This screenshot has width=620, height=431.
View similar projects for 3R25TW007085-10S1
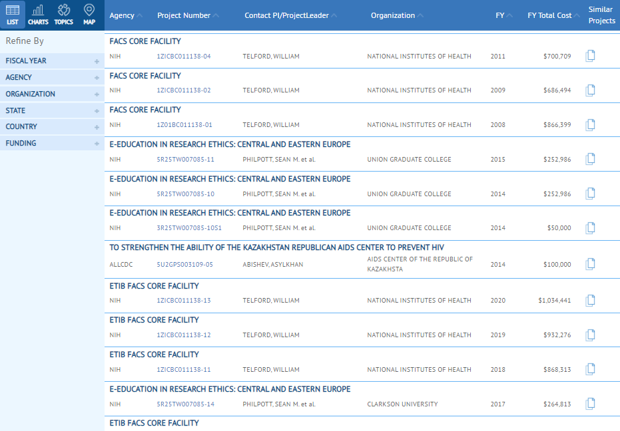pos(590,228)
